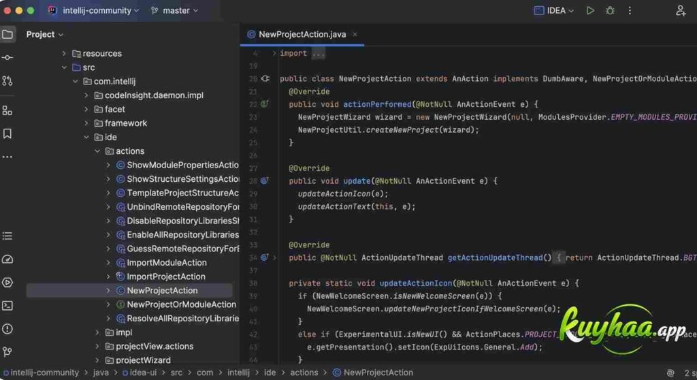Viewport: 697px width, 380px height.
Task: Collapse the ide package
Action: tap(86, 137)
